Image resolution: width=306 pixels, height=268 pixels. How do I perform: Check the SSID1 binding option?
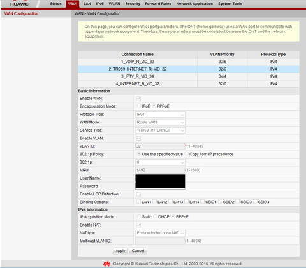click(202, 201)
